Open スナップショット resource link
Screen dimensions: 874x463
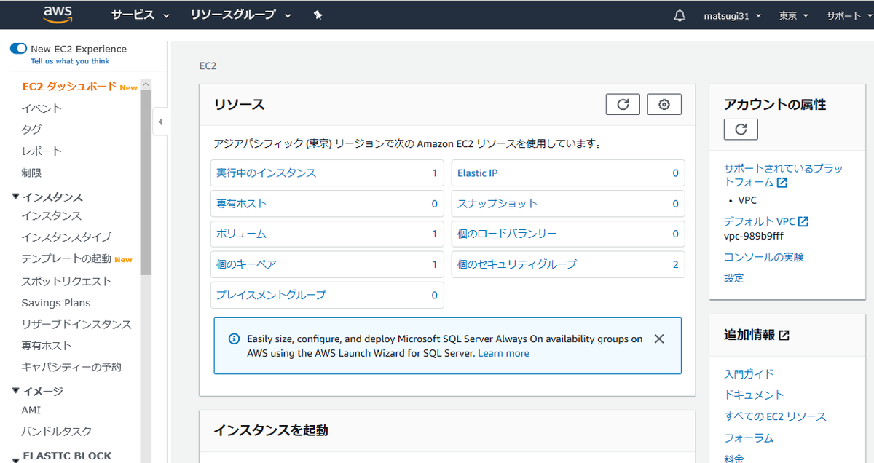click(x=497, y=203)
